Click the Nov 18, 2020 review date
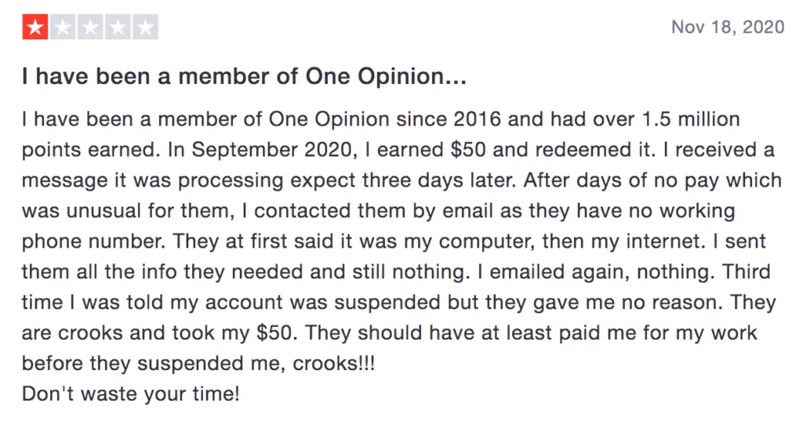 pyautogui.click(x=728, y=27)
